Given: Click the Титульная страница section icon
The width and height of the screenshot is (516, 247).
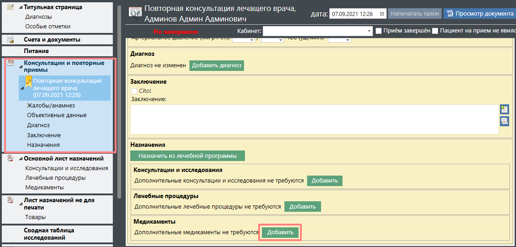Looking at the screenshot, I should [x=11, y=6].
